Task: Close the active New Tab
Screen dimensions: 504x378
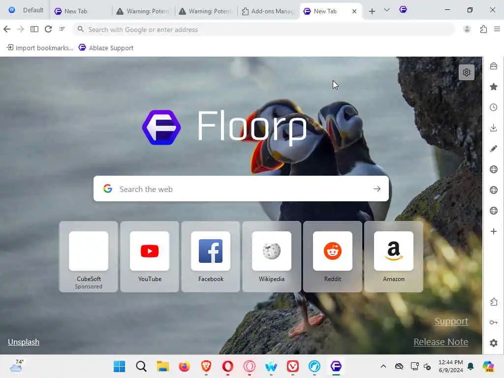Action: [x=354, y=11]
